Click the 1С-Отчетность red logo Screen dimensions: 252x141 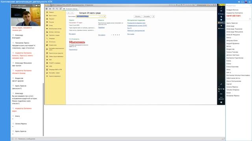(x=77, y=42)
